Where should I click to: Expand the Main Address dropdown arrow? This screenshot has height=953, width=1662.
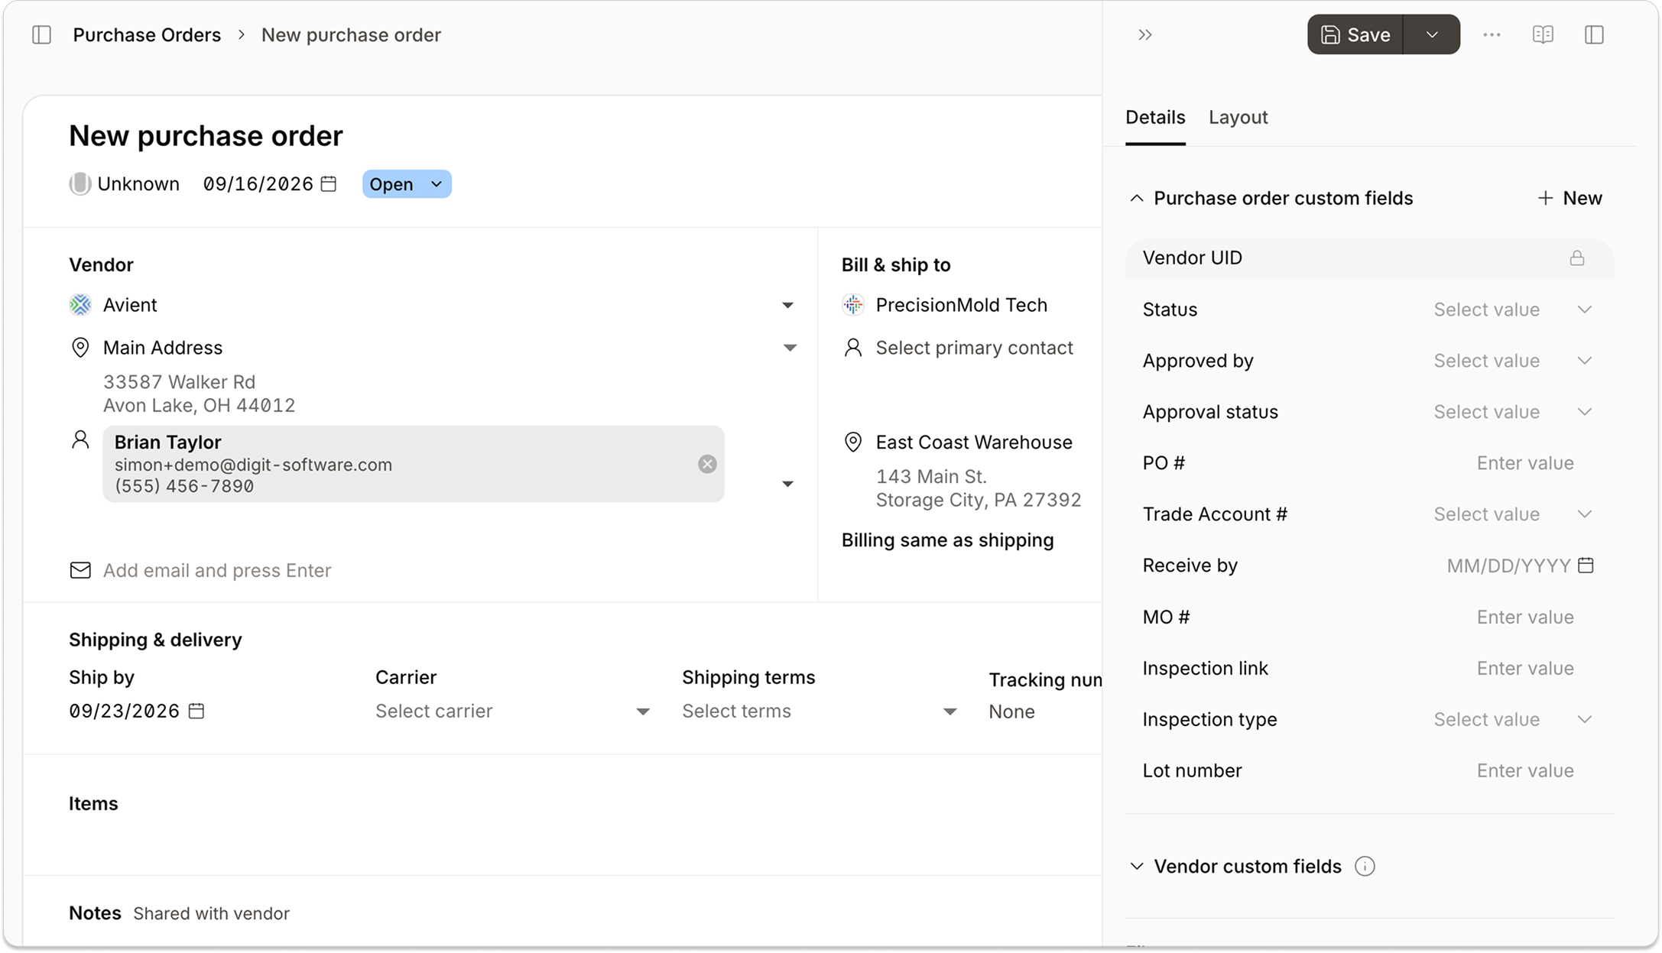coord(790,348)
